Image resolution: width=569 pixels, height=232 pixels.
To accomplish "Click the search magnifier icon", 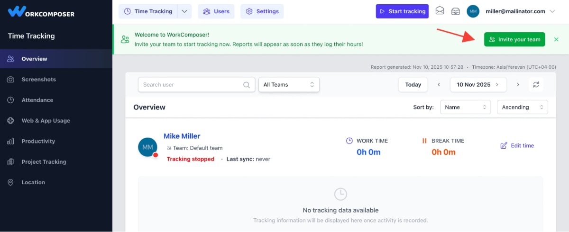I will tap(247, 85).
